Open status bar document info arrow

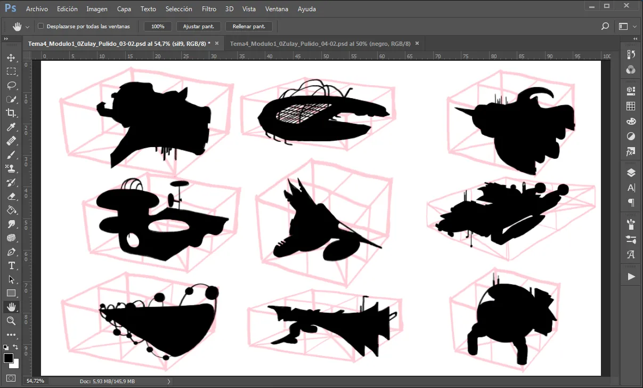169,381
